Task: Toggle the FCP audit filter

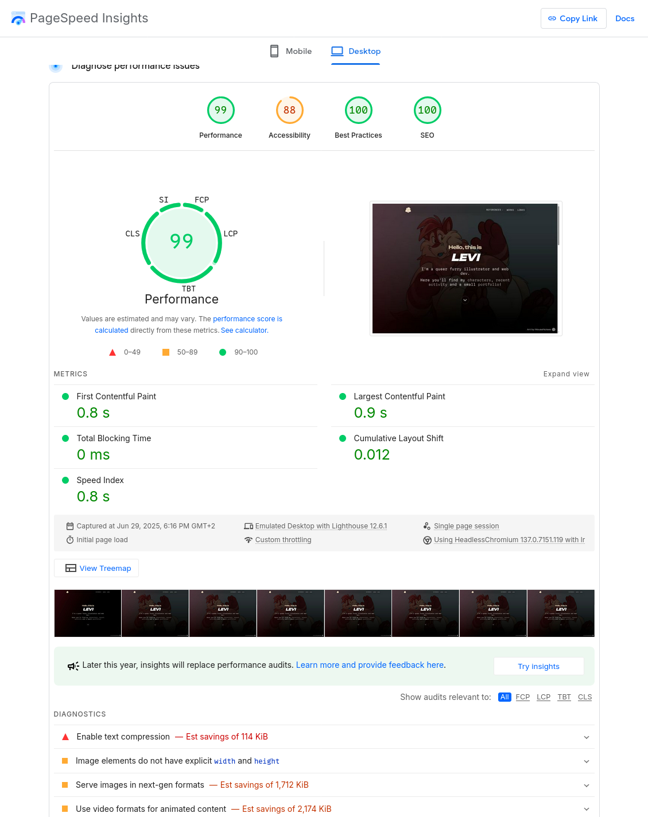Action: 522,697
